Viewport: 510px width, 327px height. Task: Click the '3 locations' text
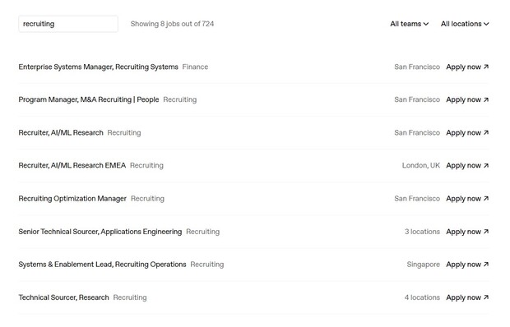(422, 232)
